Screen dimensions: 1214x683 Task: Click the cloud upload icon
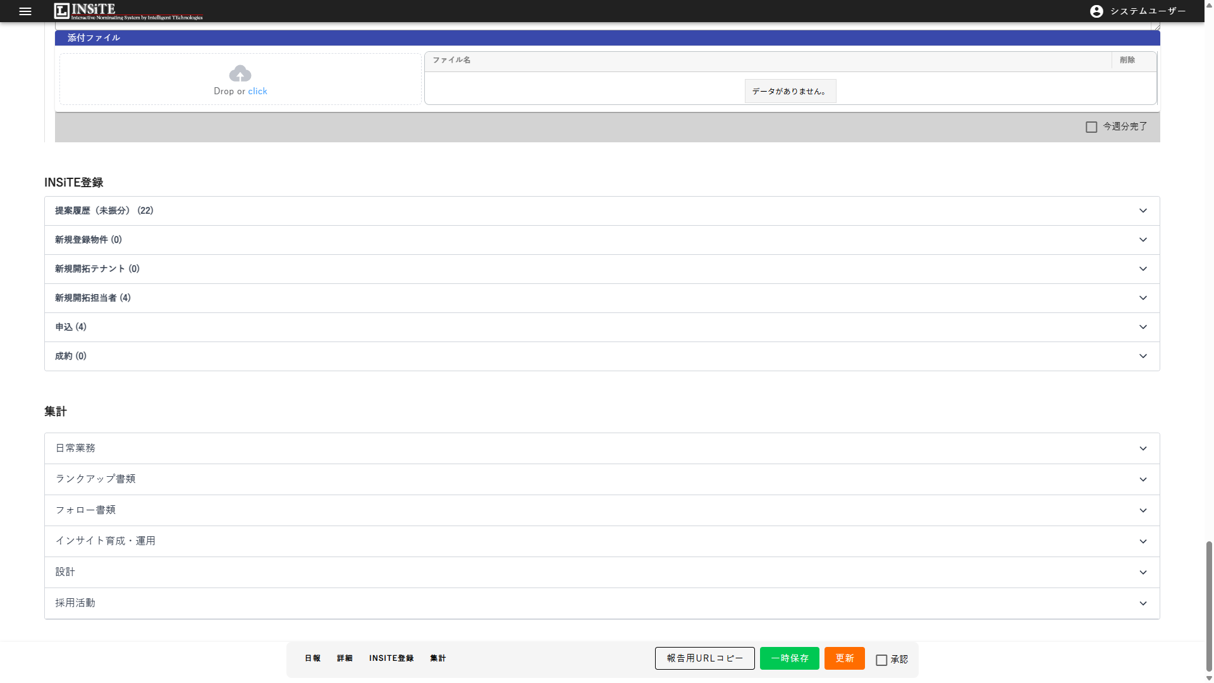click(x=240, y=73)
